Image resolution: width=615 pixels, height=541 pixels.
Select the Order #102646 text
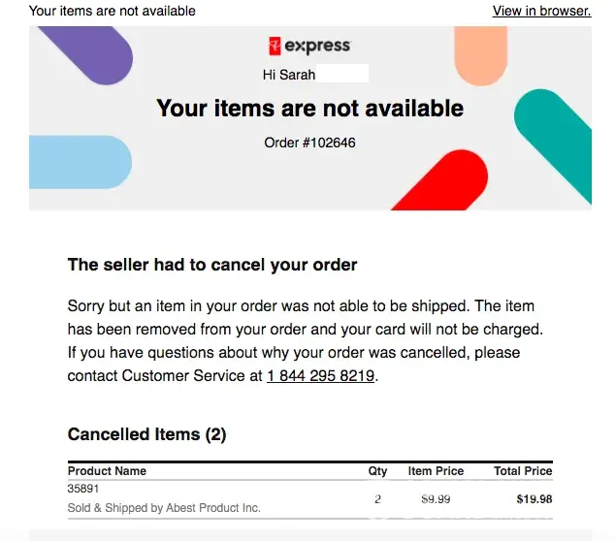[x=309, y=143]
